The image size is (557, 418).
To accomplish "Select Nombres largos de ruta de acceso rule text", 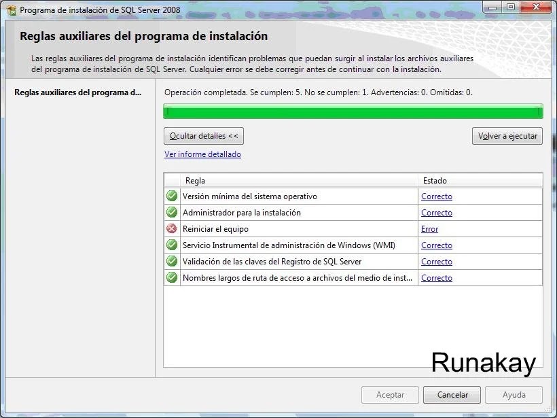I will point(298,278).
